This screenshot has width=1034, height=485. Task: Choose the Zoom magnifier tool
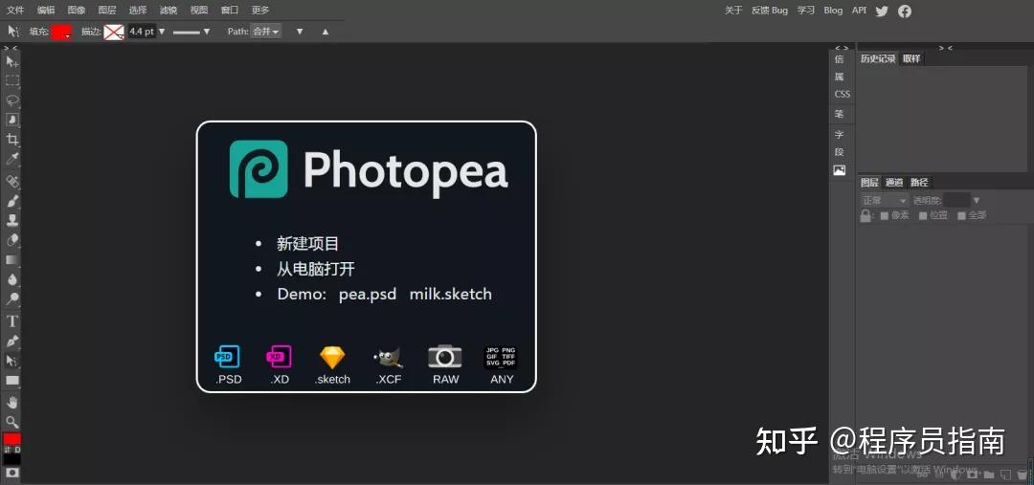[12, 422]
